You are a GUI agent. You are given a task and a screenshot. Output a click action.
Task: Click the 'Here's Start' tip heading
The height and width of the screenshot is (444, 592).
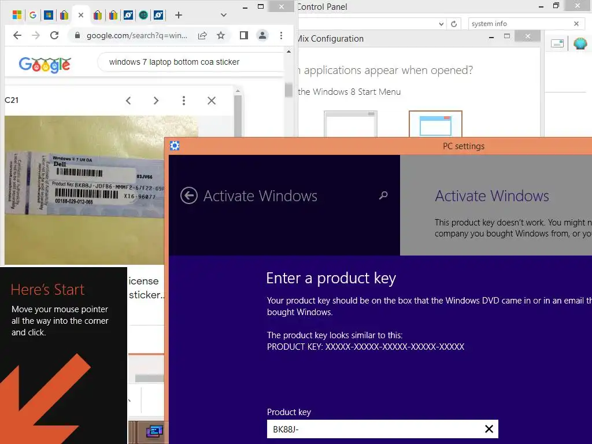click(47, 290)
